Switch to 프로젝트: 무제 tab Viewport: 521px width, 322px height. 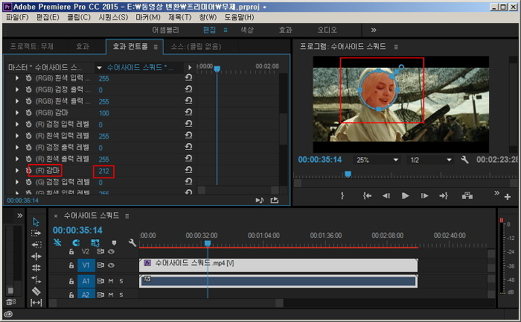[x=31, y=46]
